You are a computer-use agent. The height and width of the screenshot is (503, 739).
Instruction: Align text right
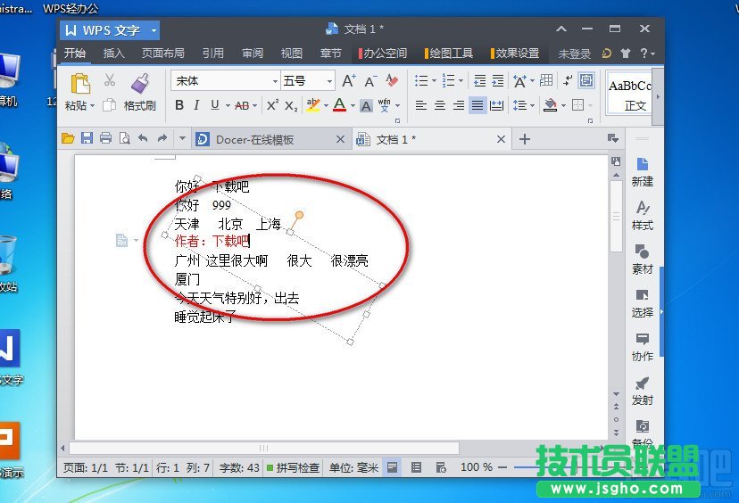pyautogui.click(x=459, y=105)
